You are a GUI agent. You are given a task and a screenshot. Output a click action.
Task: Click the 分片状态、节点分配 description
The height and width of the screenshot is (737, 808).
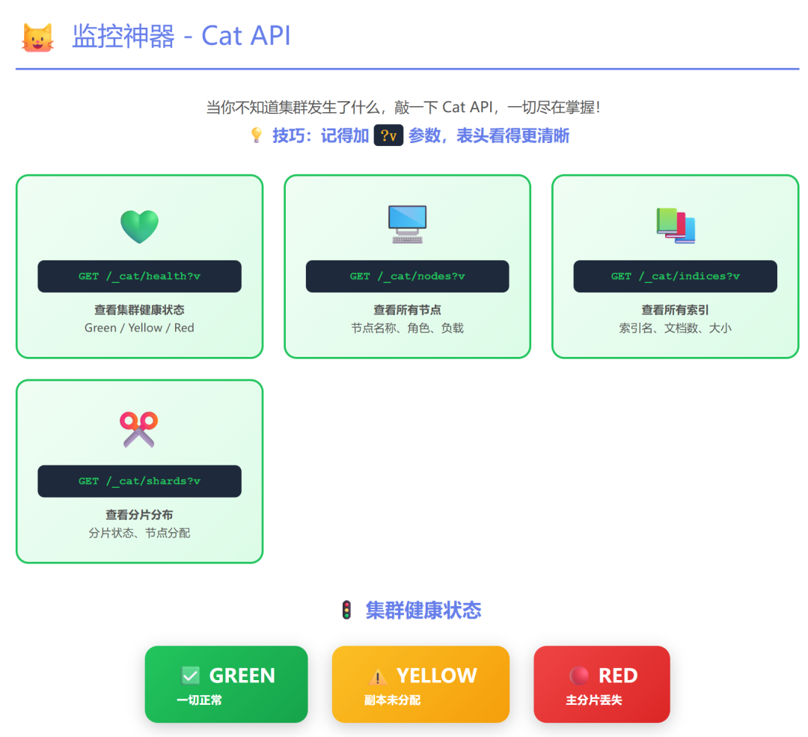[139, 533]
